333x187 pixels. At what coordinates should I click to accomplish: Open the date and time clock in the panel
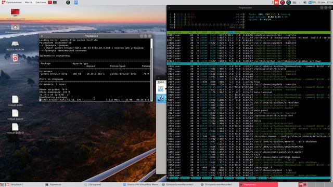323,2
